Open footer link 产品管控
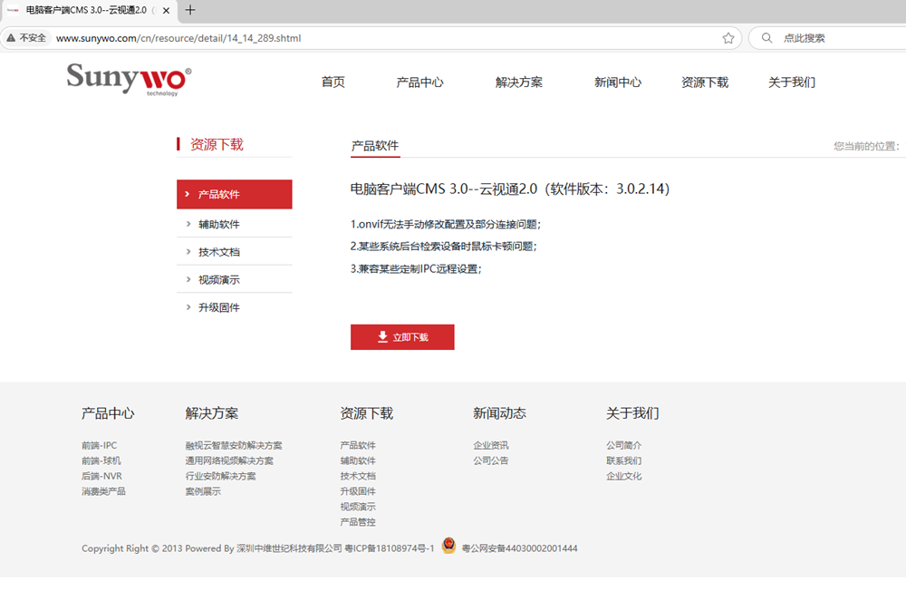The height and width of the screenshot is (591, 906). pyautogui.click(x=358, y=521)
